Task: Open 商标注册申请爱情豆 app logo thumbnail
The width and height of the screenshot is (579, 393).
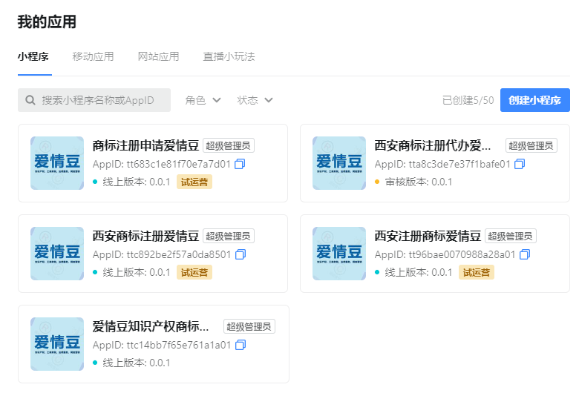Action: tap(57, 163)
